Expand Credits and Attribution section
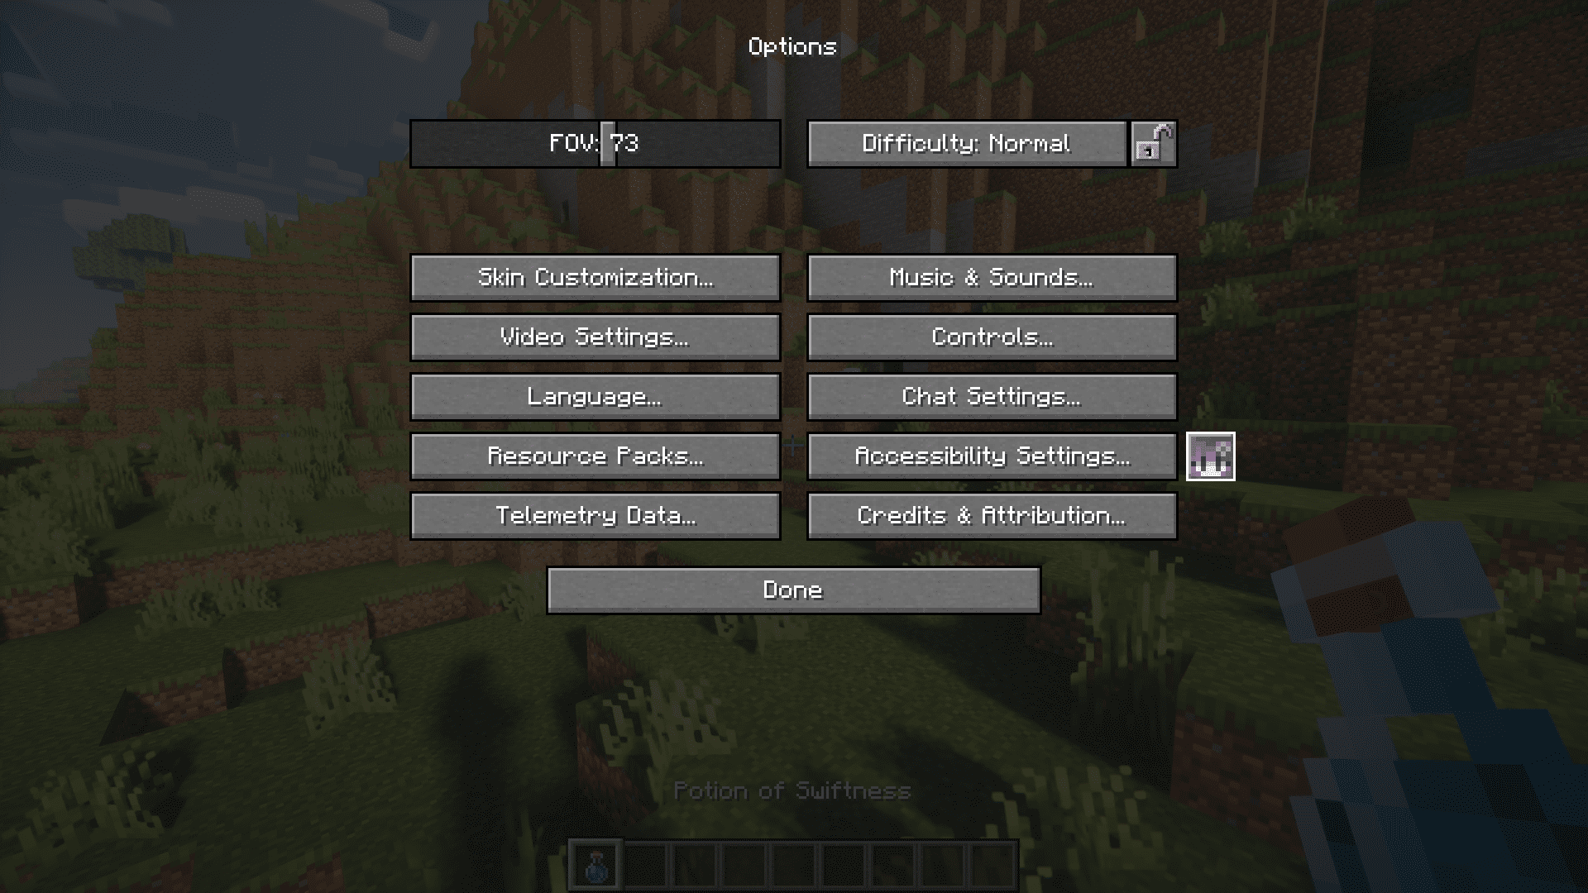The image size is (1588, 893). (992, 514)
